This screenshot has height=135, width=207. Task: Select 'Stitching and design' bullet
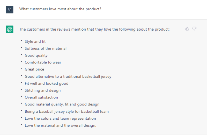43,90
